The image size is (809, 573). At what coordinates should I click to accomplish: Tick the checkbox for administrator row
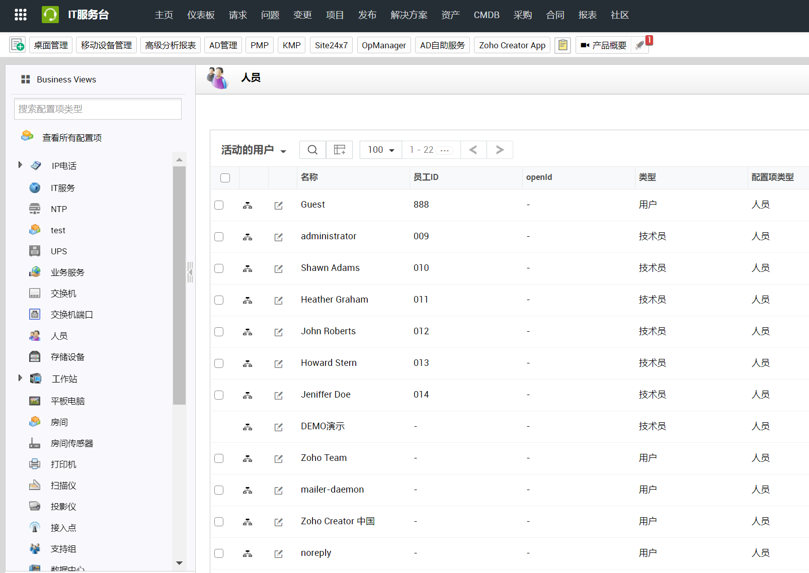219,237
